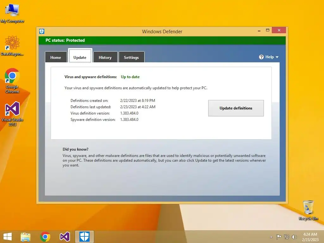The width and height of the screenshot is (324, 243).
Task: Open the Recycle Bin icon
Action: point(308,210)
